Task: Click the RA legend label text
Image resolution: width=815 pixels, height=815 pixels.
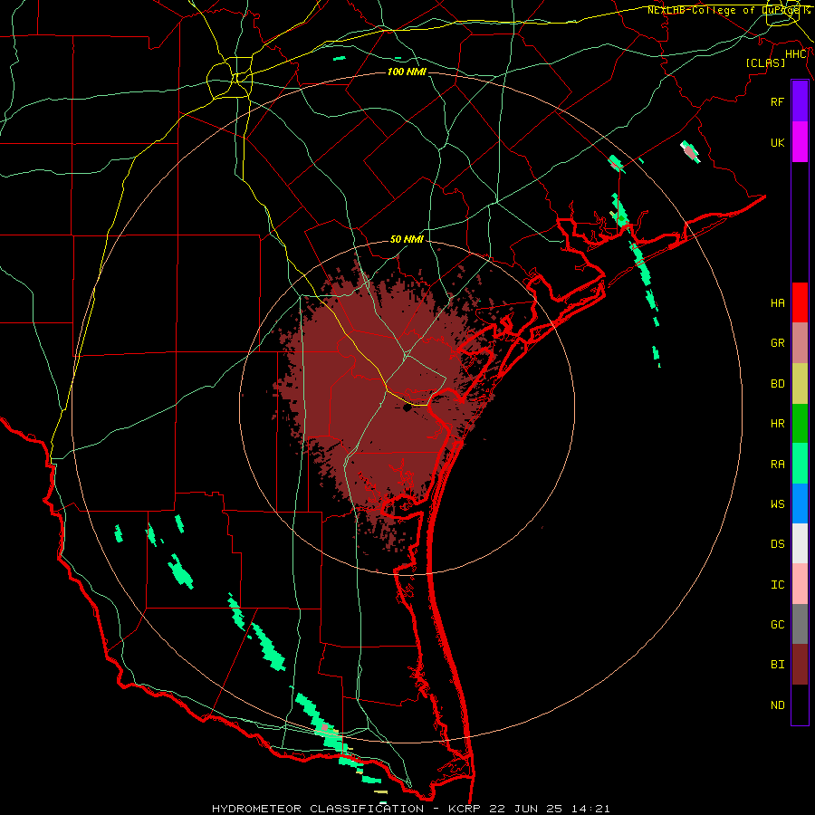Action: [x=778, y=464]
